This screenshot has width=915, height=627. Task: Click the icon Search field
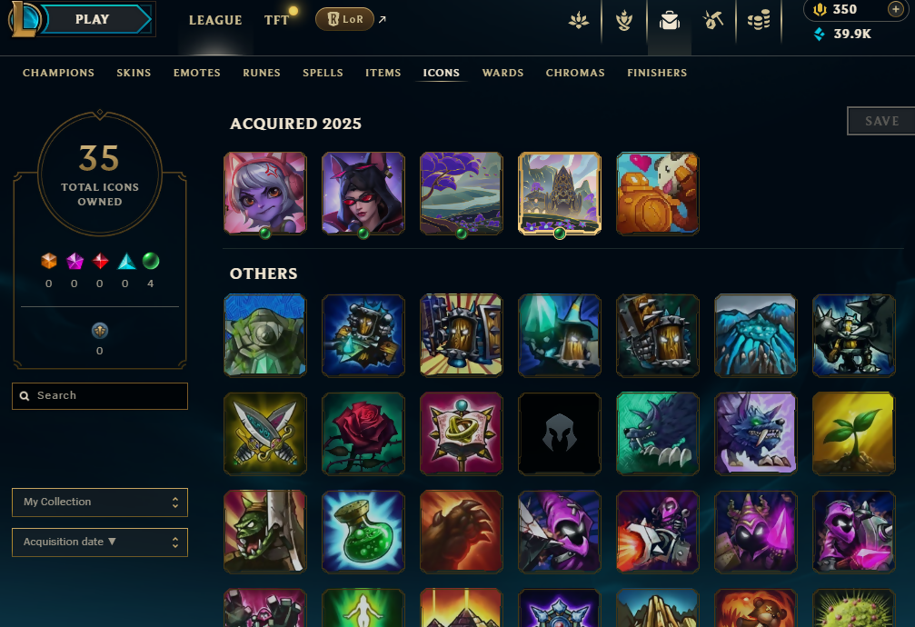[100, 396]
